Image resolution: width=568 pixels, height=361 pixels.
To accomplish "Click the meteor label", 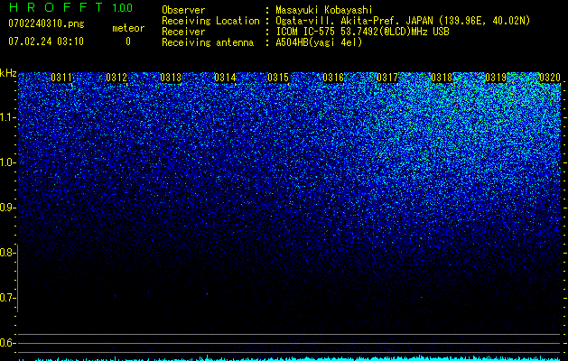I will (128, 28).
